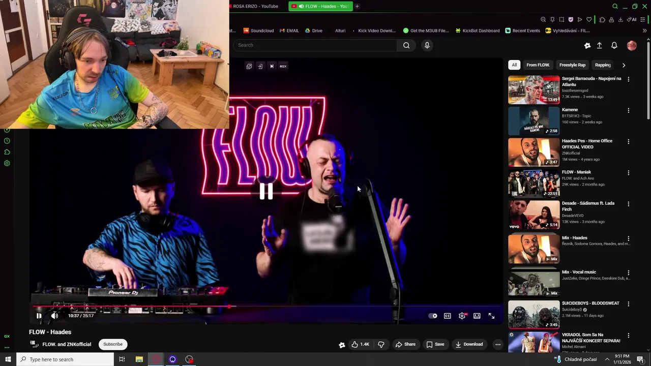Toggle closed captions CC button

pyautogui.click(x=448, y=316)
